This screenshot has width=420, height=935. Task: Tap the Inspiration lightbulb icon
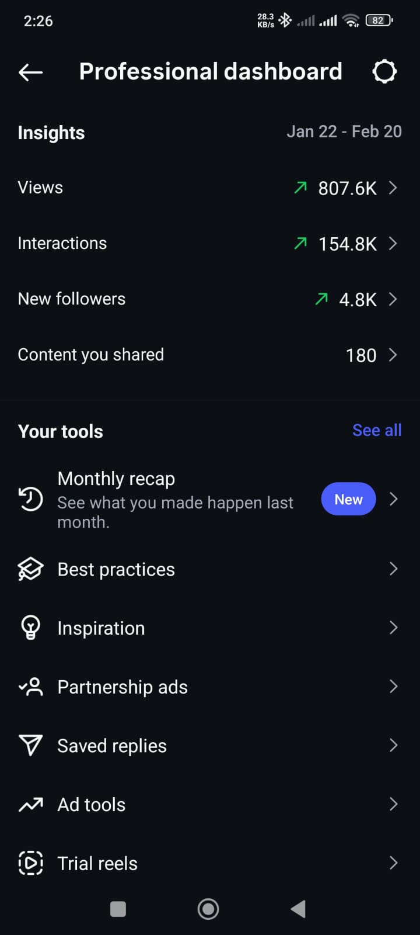point(30,628)
